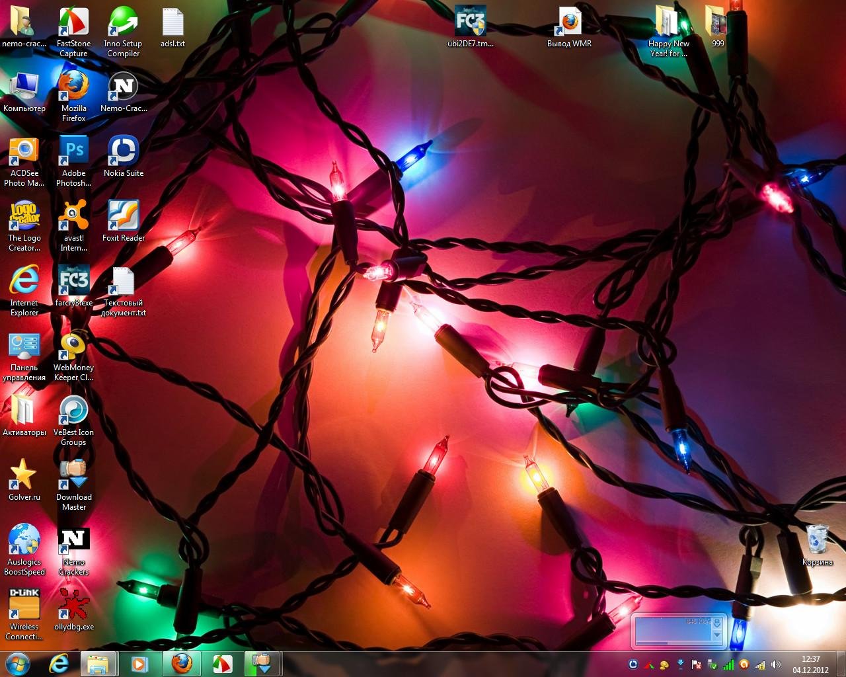
Task: Open the Компьютер desktop icon
Action: [24, 93]
